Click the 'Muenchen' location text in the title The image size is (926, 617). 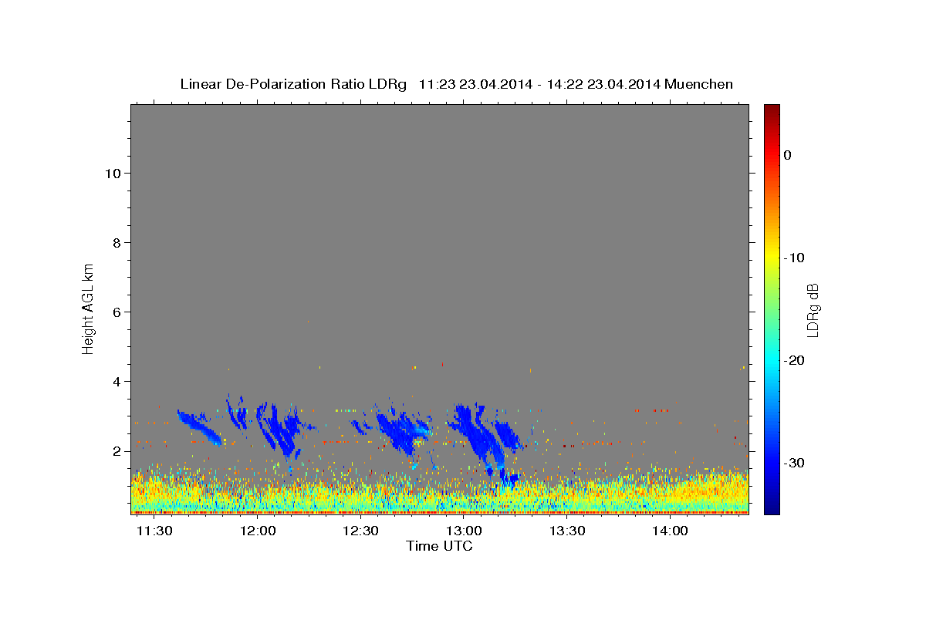(x=699, y=84)
